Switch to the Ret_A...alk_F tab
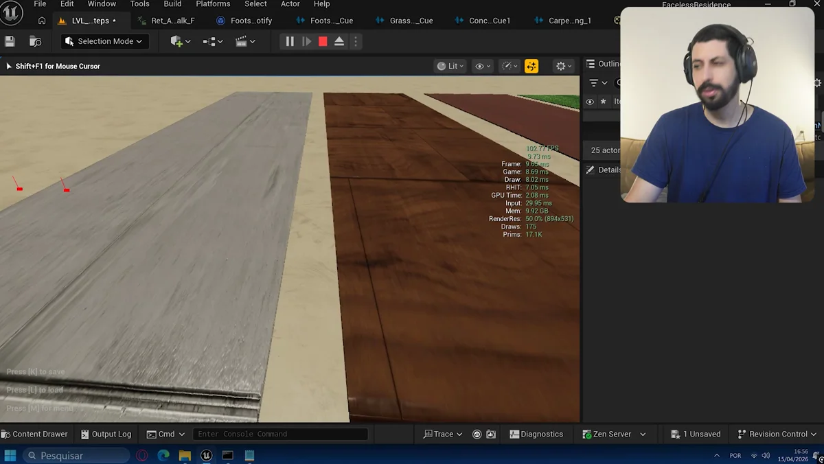 click(x=172, y=21)
